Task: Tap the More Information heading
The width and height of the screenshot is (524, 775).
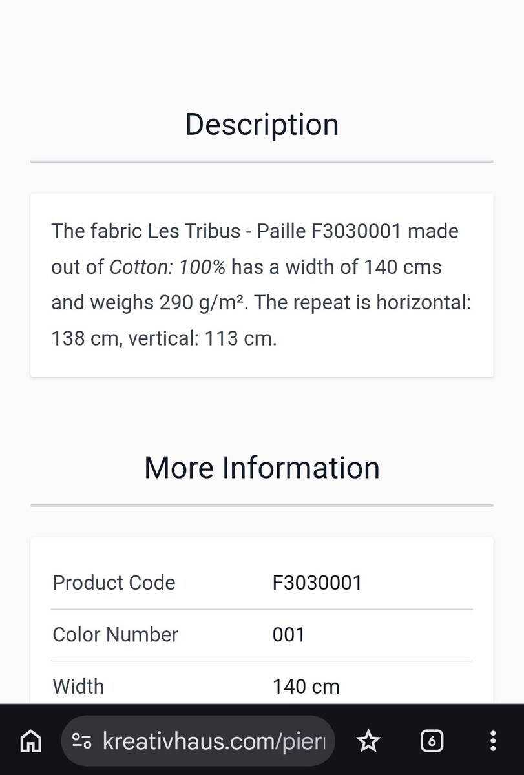Action: (262, 468)
